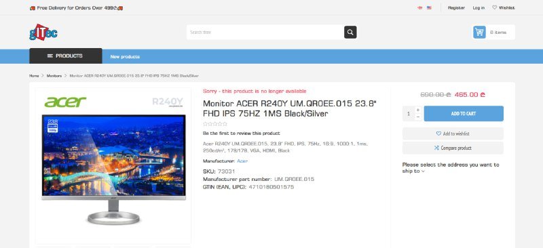
Task: Switch to English language flag
Action: tap(429, 7)
